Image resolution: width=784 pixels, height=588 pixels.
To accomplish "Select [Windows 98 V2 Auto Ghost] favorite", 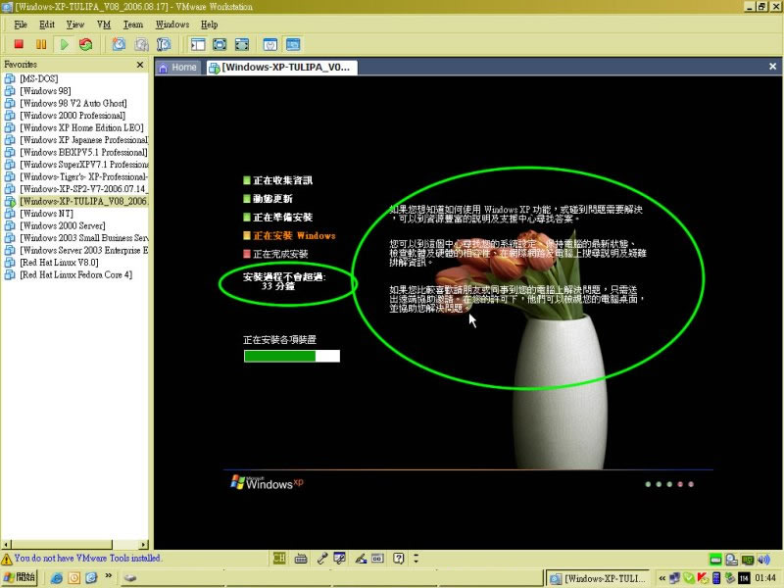I will (73, 104).
